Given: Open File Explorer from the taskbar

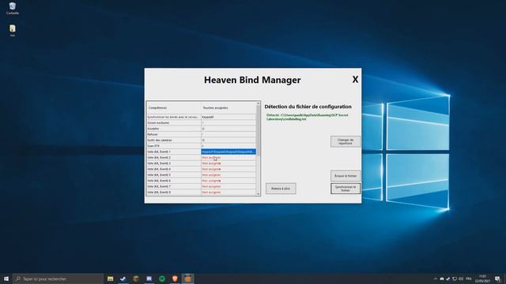Looking at the screenshot, I should tap(111, 278).
